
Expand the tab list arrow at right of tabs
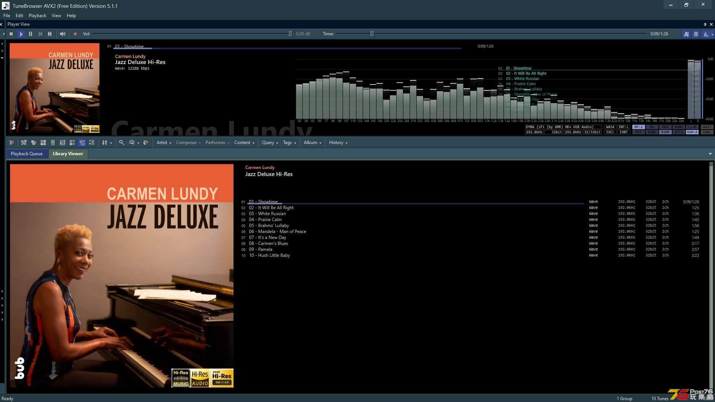(x=710, y=154)
